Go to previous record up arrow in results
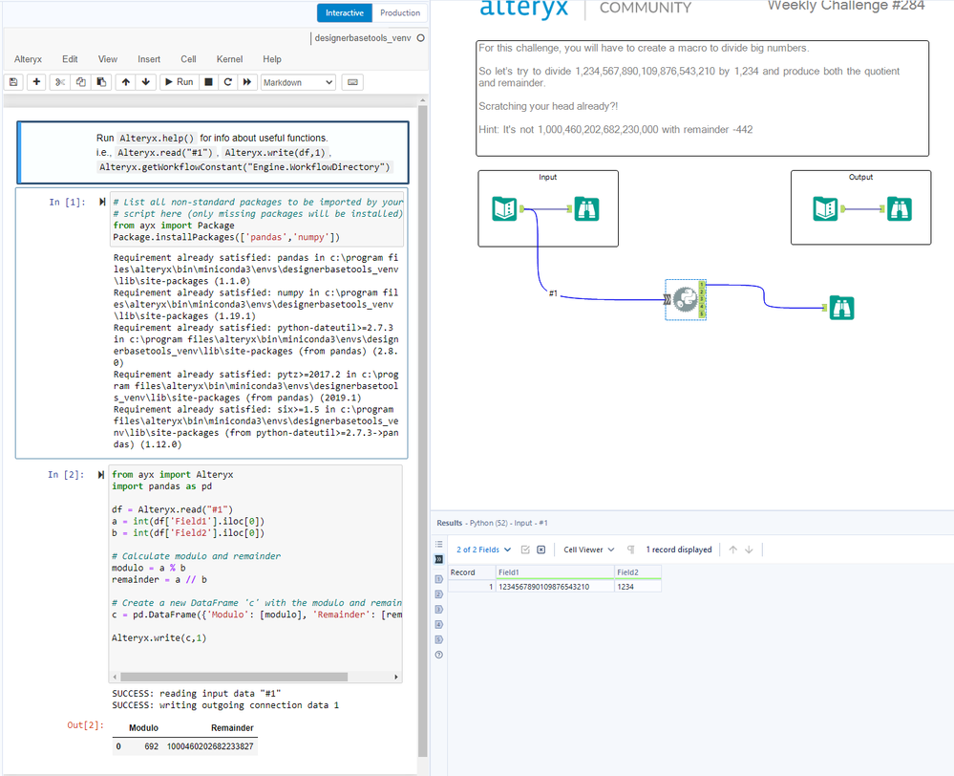Screen dimensions: 954x776 pyautogui.click(x=733, y=550)
